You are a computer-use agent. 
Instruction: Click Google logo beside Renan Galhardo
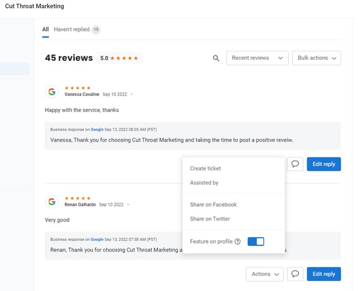pyautogui.click(x=52, y=202)
